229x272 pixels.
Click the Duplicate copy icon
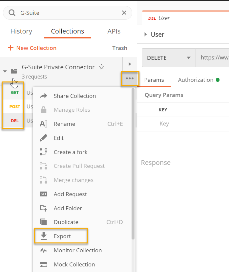[x=43, y=222]
